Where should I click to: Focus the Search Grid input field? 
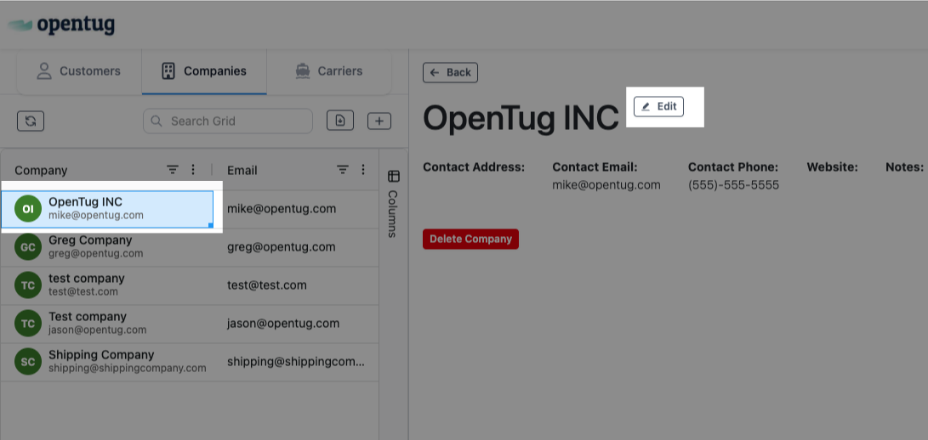pos(228,121)
